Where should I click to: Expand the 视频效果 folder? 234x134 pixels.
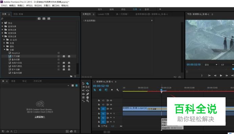pos(2,33)
